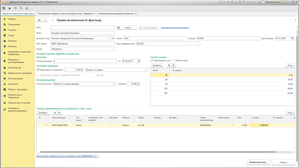The image size is (299, 168).
Task: Select the 60 days markdown row
Action: [x=223, y=80]
